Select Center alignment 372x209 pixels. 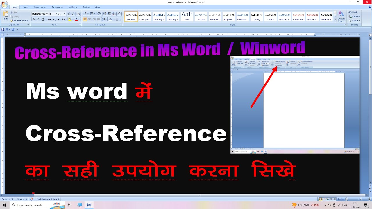tap(90, 19)
